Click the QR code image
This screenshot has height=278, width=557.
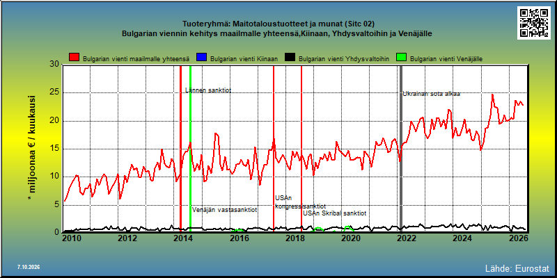click(x=533, y=23)
